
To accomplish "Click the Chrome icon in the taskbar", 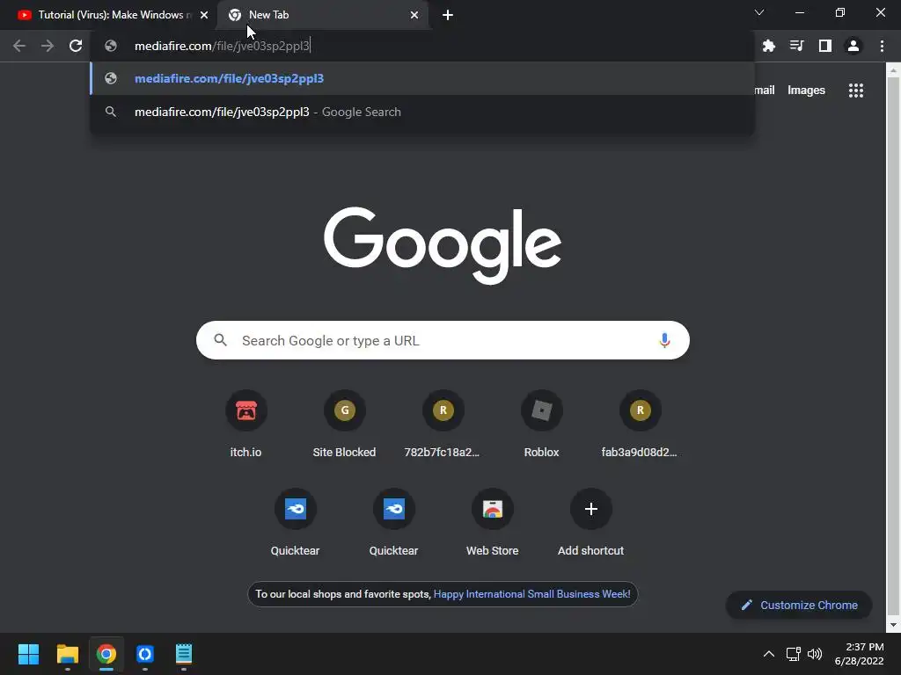I will (x=106, y=654).
